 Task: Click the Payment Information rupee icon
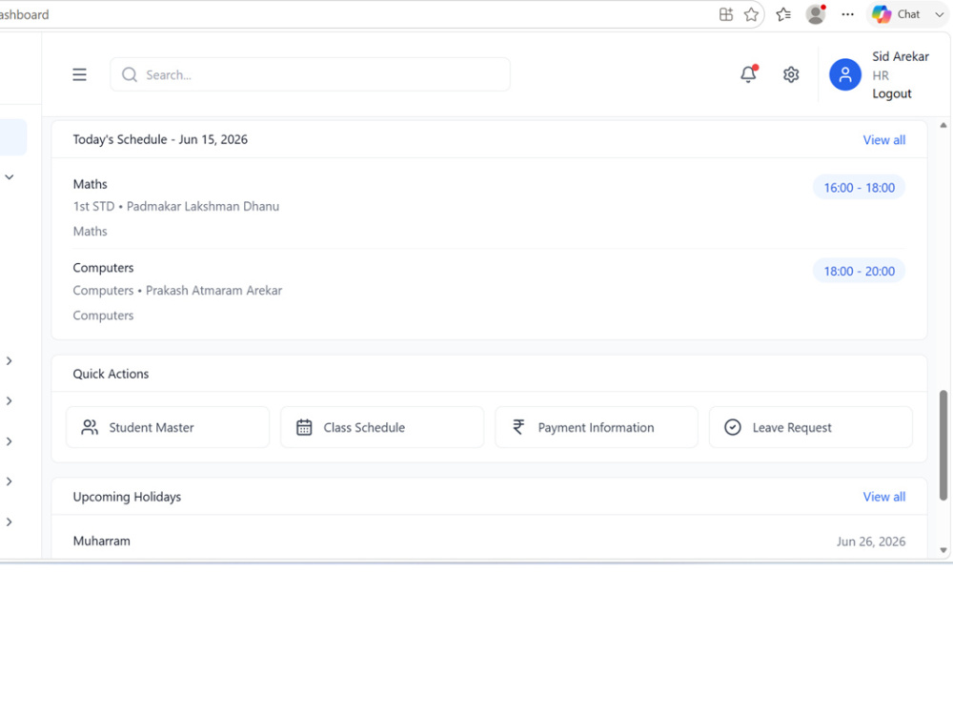coord(518,427)
